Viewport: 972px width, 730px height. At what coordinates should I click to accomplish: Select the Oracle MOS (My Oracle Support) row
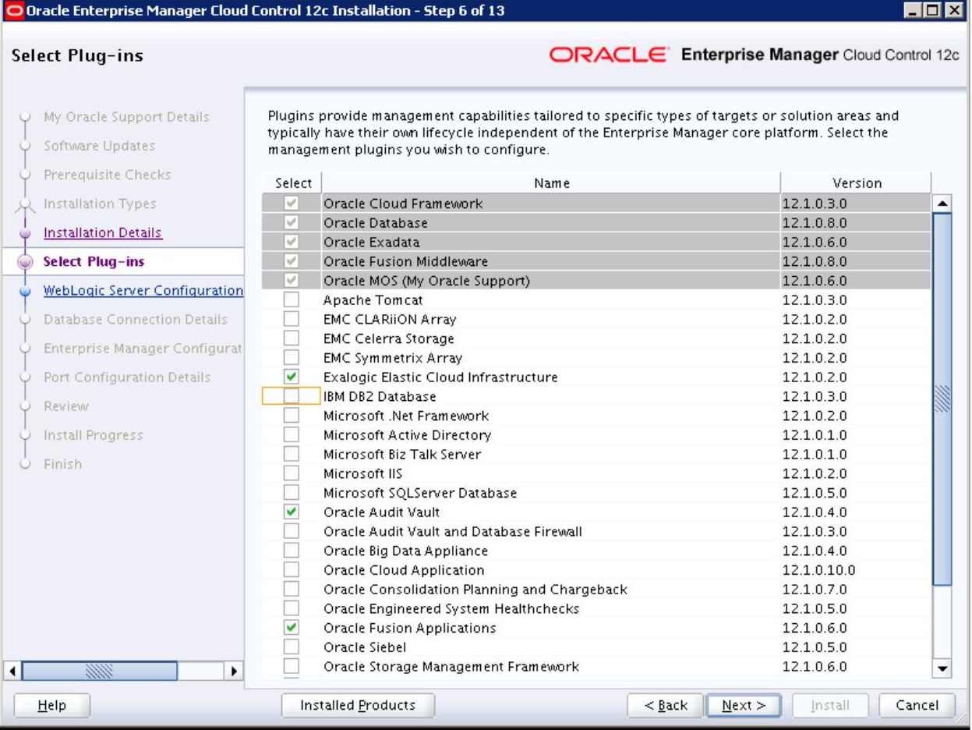click(x=596, y=281)
